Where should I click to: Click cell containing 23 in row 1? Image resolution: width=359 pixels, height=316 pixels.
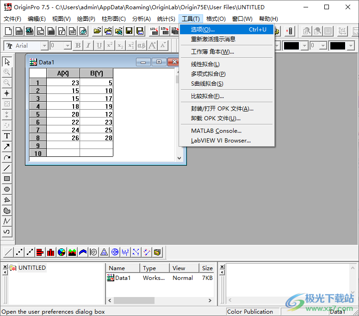tap(63, 82)
